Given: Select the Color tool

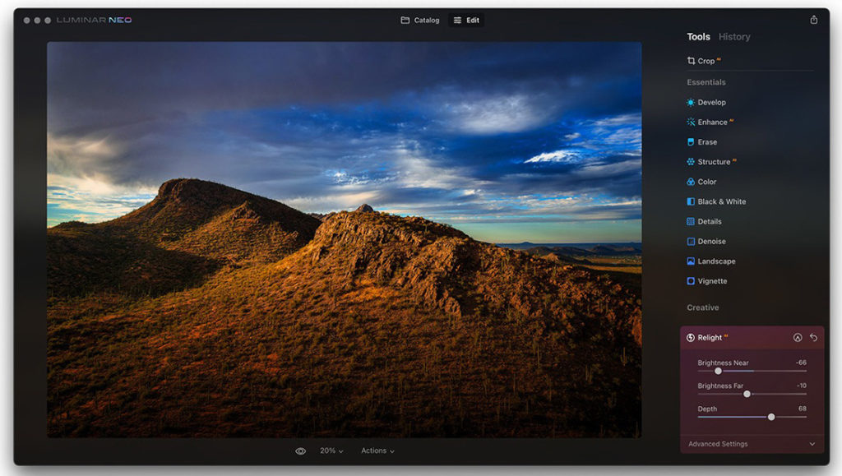Looking at the screenshot, I should tap(706, 182).
